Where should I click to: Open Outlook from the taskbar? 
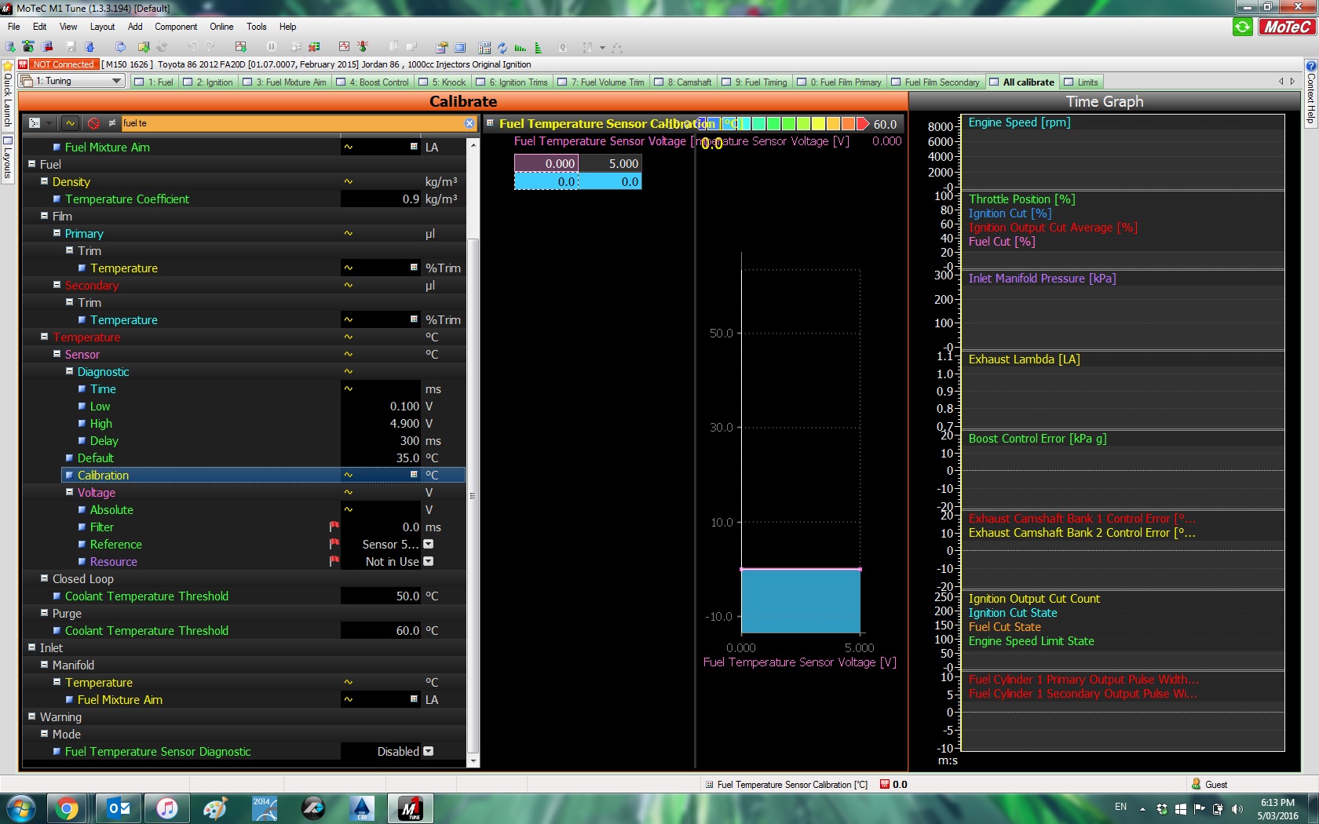tap(118, 808)
